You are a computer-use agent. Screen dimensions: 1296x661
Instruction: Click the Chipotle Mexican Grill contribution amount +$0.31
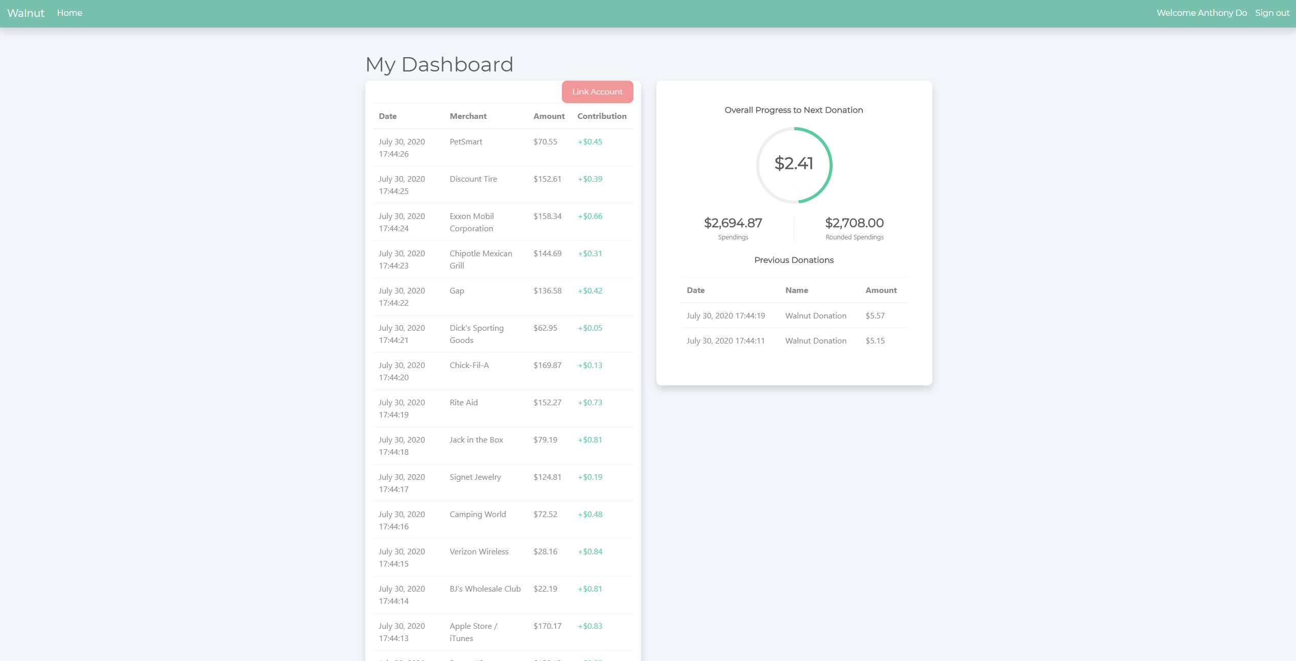589,253
